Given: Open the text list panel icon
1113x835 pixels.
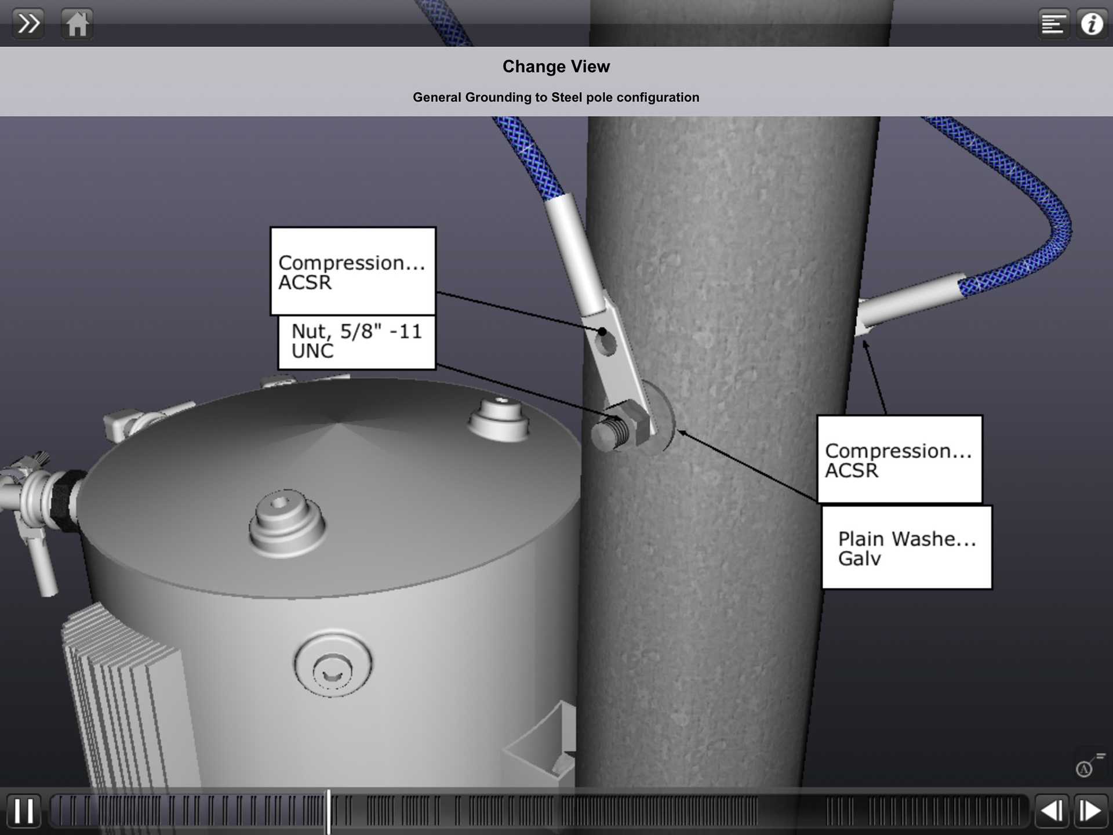Looking at the screenshot, I should pos(1053,24).
